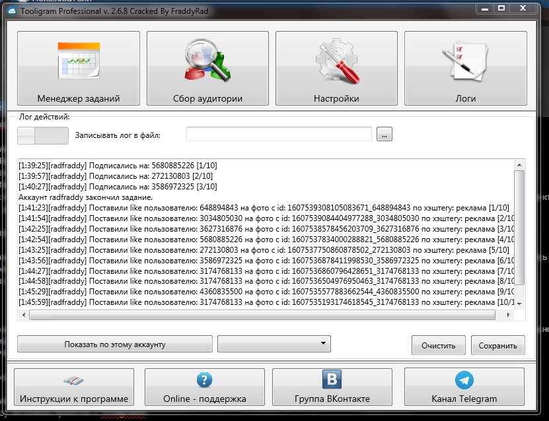Click the log scroll left arrow
The width and height of the screenshot is (549, 421).
(24, 315)
